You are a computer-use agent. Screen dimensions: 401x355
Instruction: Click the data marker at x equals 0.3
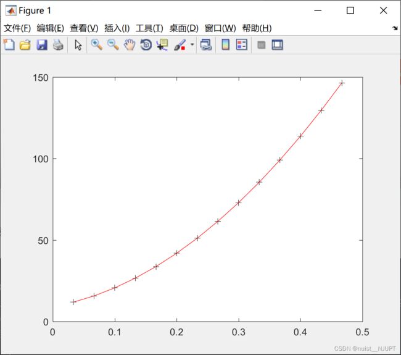pyautogui.click(x=238, y=203)
